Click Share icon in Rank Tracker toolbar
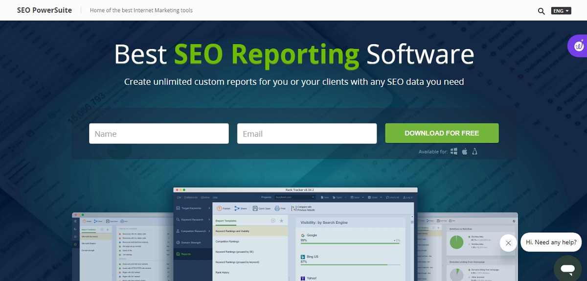The image size is (587, 281). pyautogui.click(x=237, y=209)
